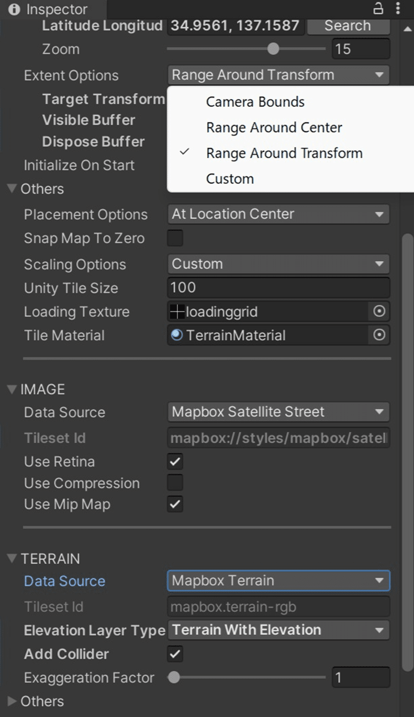
Task: Disable Use Retina
Action: pyautogui.click(x=175, y=461)
